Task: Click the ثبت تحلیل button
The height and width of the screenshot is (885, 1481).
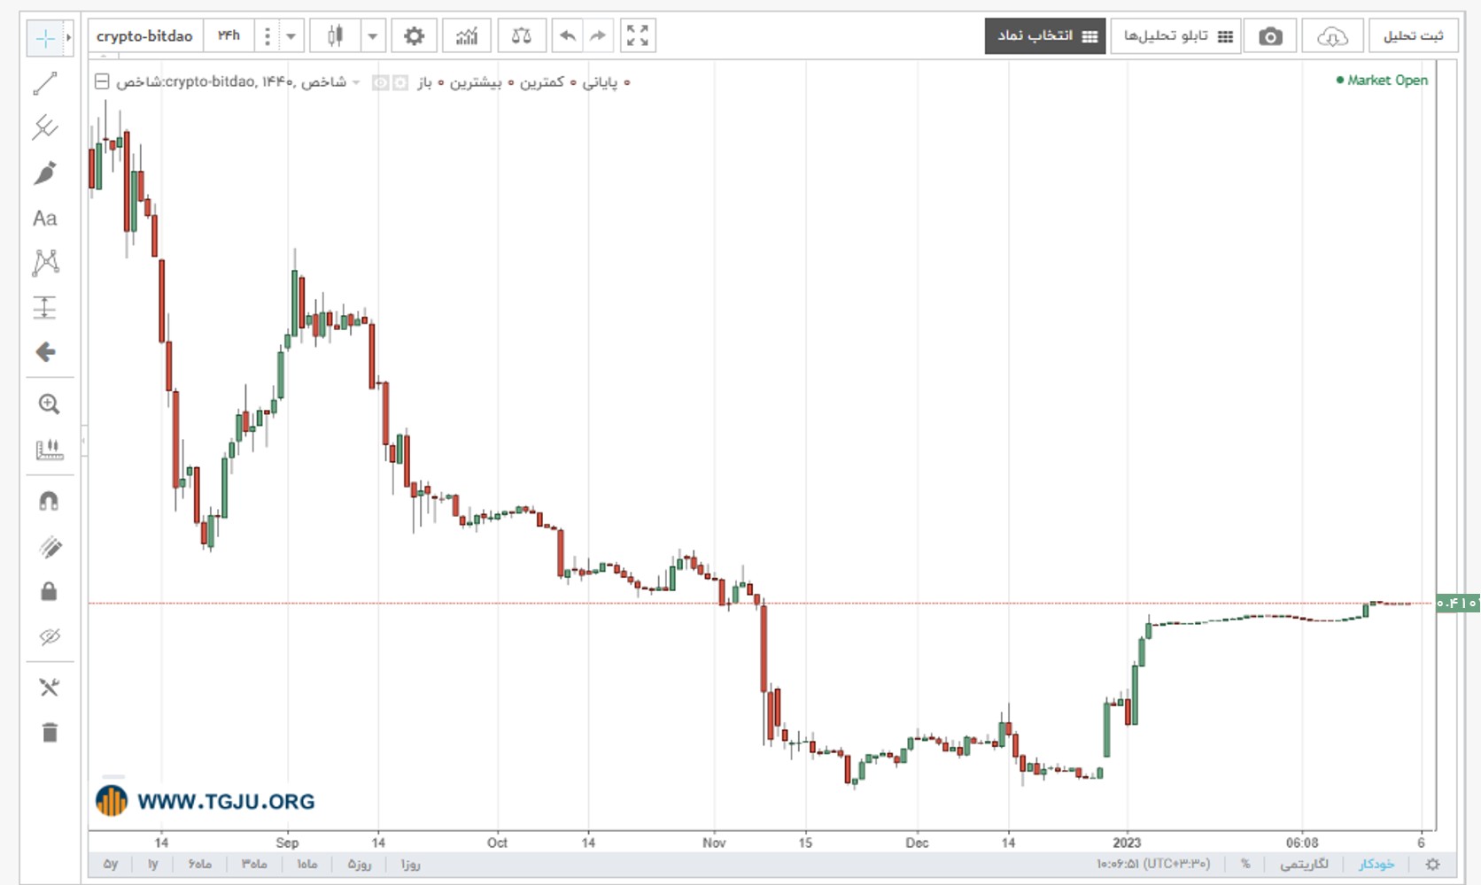Action: (1414, 36)
